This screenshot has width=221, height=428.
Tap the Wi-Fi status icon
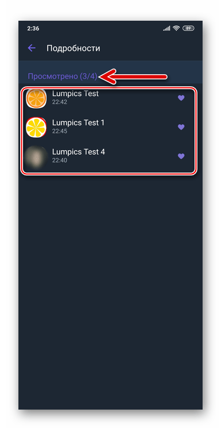click(x=177, y=28)
